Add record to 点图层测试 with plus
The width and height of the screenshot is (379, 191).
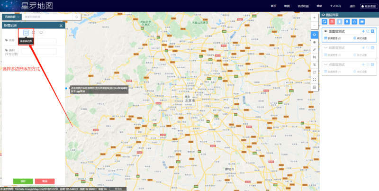click(363, 64)
